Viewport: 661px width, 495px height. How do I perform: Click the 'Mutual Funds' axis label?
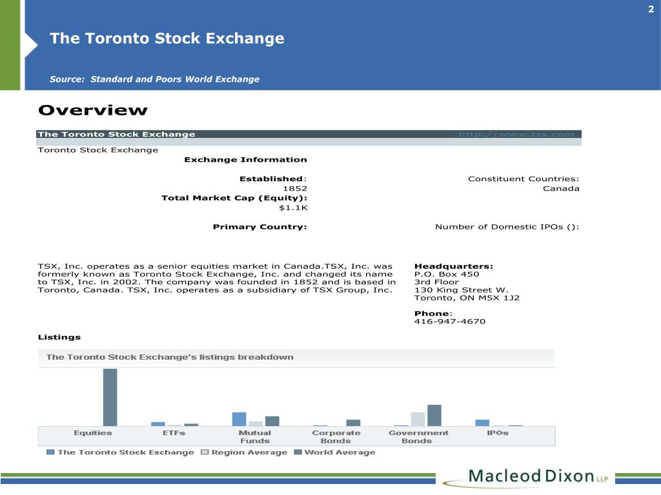(254, 437)
